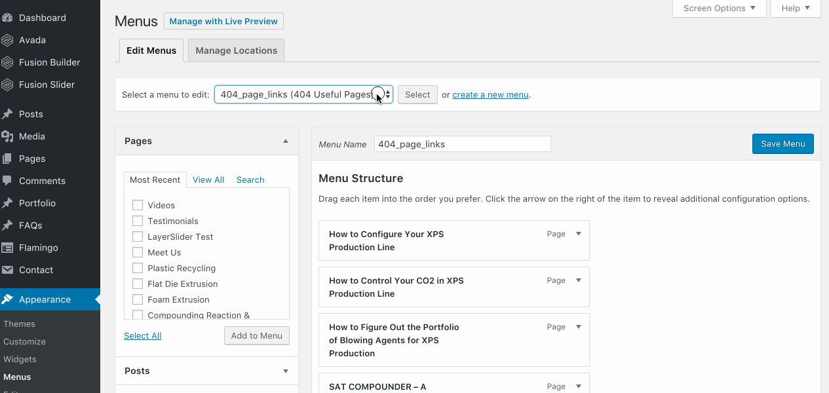Click the Contact envelope icon
Viewport: 829px width, 393px height.
[x=7, y=270]
